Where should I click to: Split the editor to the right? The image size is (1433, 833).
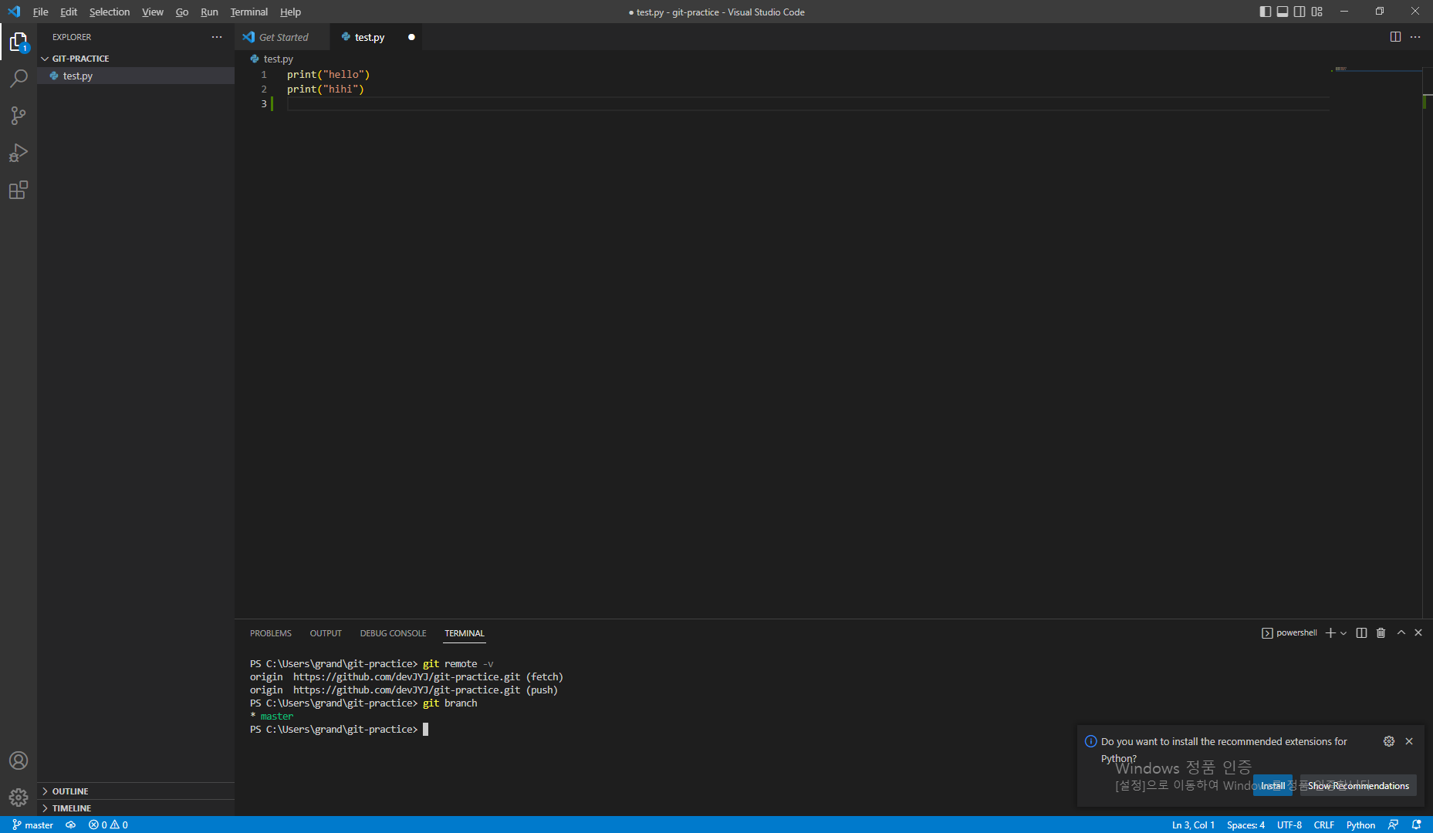coord(1395,37)
